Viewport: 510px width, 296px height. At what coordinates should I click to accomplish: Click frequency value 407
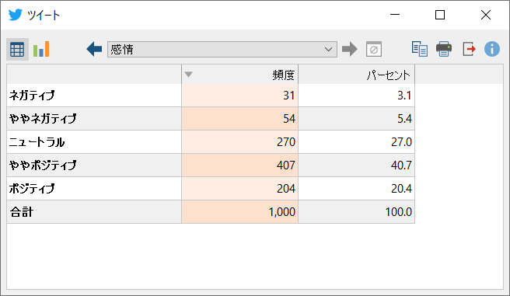(x=286, y=165)
